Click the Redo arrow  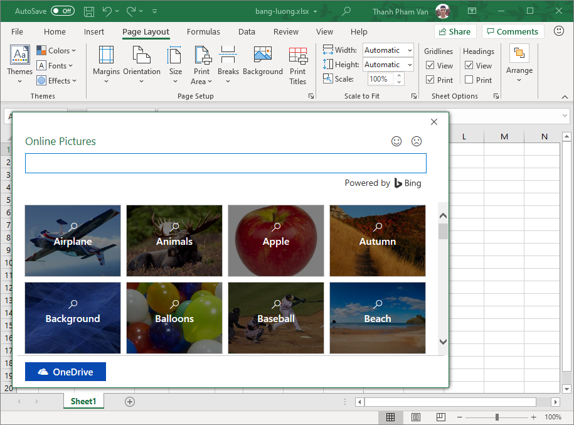(131, 11)
